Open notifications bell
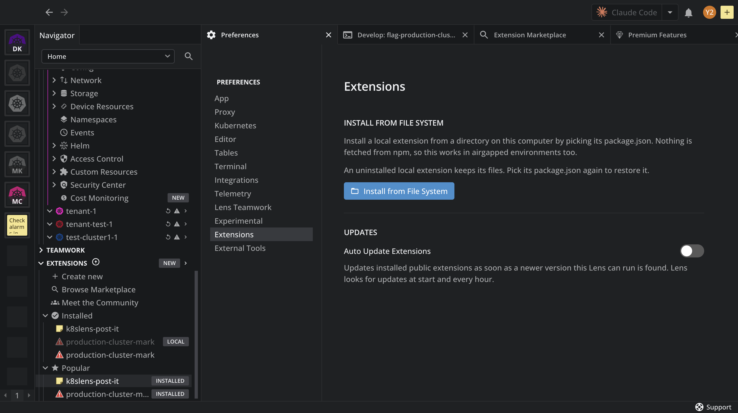Screen dimensions: 738x413 (x=688, y=12)
